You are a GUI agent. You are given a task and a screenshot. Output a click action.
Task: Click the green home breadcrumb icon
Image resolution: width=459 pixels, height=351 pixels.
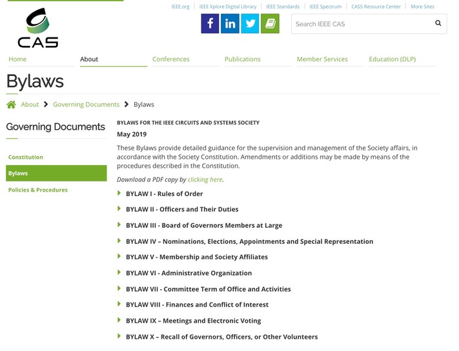12,105
